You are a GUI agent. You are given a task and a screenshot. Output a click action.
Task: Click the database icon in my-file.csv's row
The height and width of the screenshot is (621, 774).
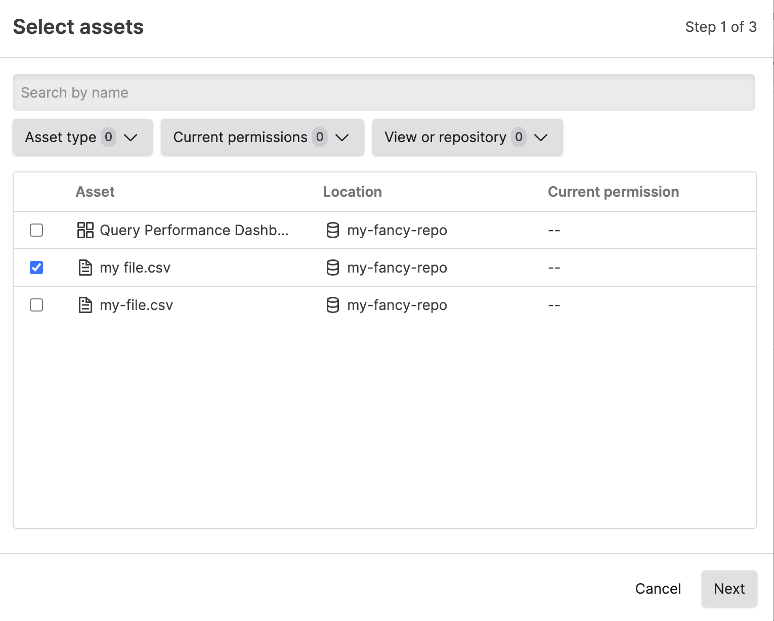click(x=333, y=305)
